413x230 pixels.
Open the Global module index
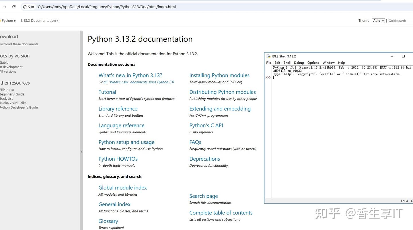122,188
